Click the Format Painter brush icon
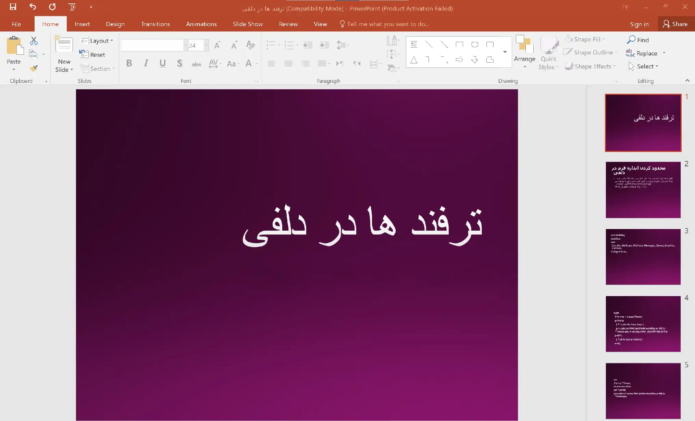 click(34, 68)
